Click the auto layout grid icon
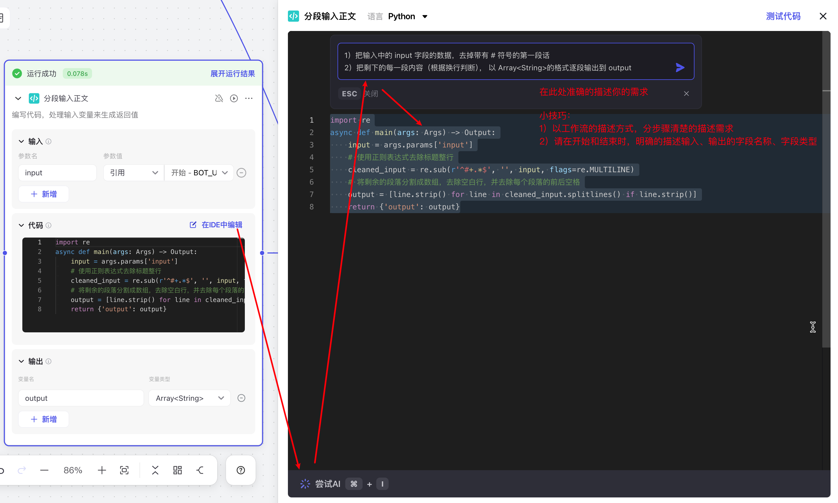This screenshot has width=838, height=503. tap(177, 470)
